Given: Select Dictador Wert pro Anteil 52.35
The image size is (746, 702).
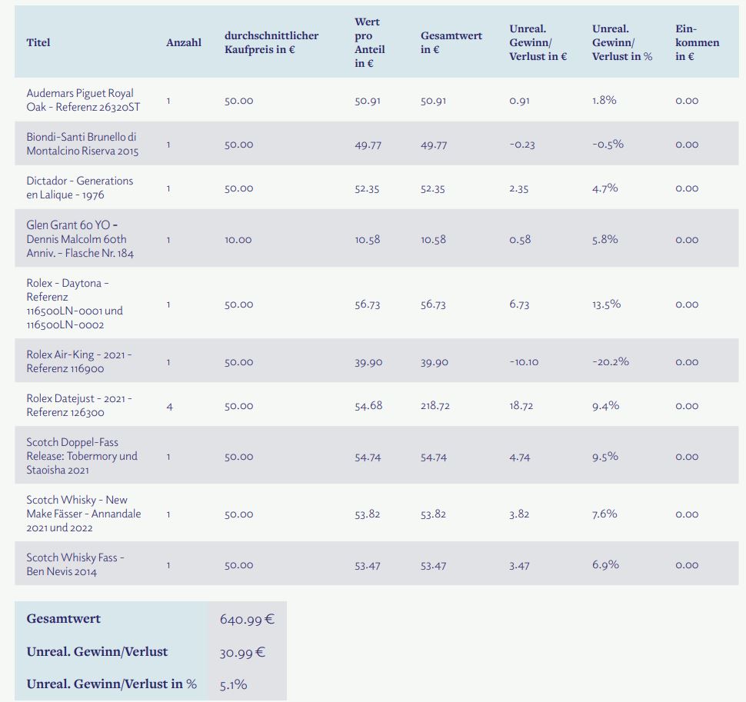Looking at the screenshot, I should (x=367, y=188).
